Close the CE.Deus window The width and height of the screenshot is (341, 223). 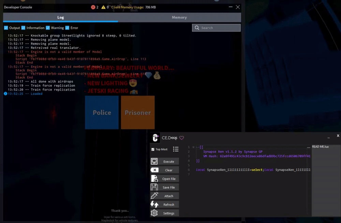point(338,136)
